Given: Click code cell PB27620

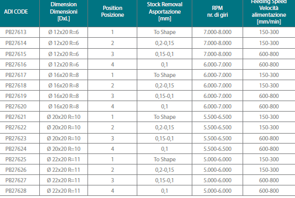Looking at the screenshot, I should [x=16, y=106].
